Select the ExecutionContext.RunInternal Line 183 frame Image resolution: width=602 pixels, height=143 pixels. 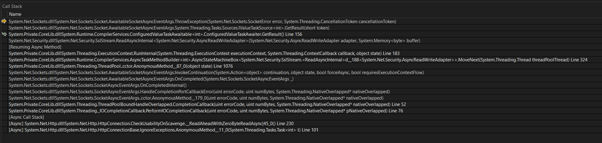click(204, 53)
